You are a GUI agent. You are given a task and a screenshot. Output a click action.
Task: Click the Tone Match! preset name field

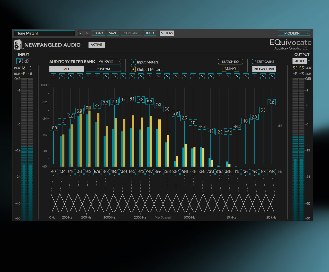44,33
